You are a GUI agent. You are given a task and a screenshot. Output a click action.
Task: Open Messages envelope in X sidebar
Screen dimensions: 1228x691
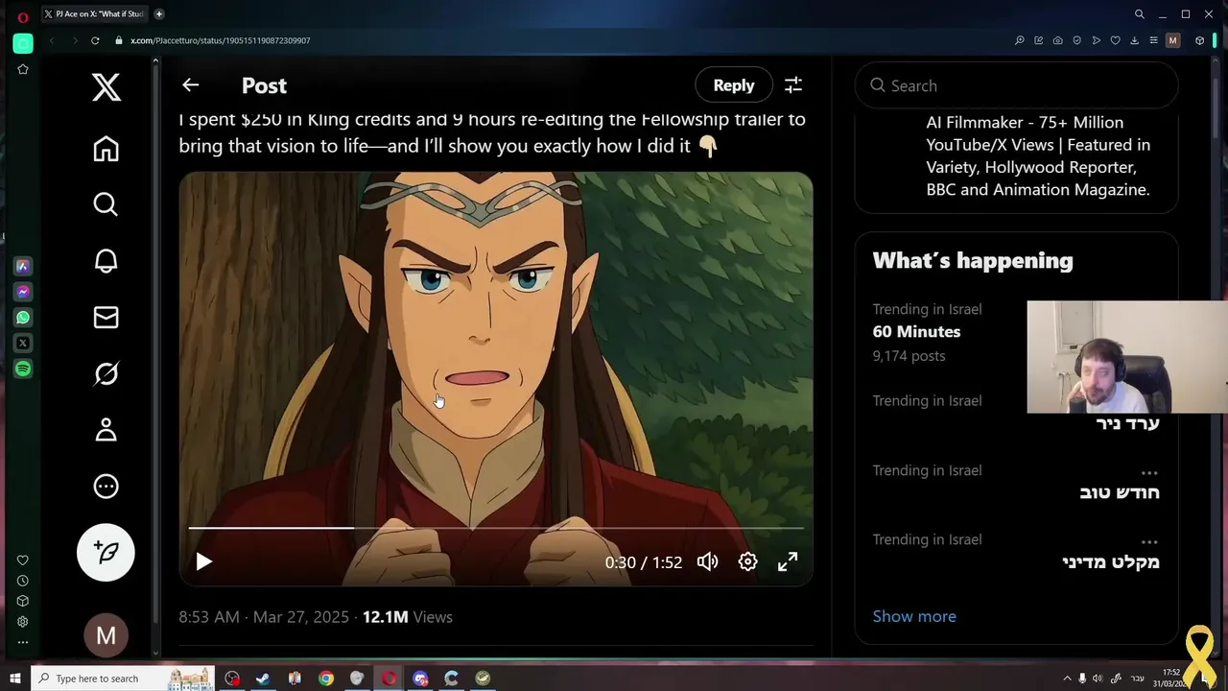pos(106,318)
